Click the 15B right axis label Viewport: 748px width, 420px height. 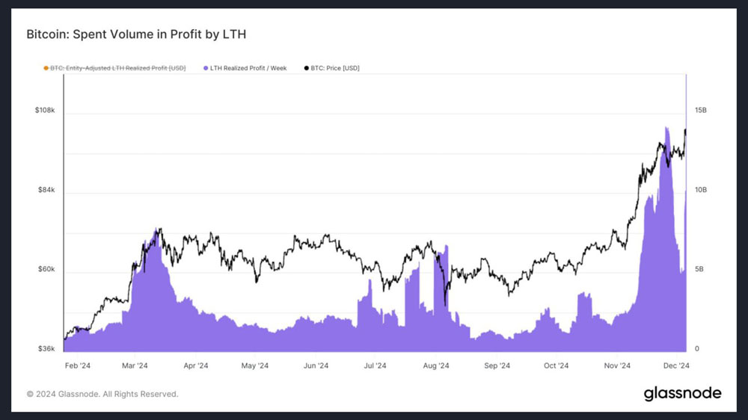701,110
